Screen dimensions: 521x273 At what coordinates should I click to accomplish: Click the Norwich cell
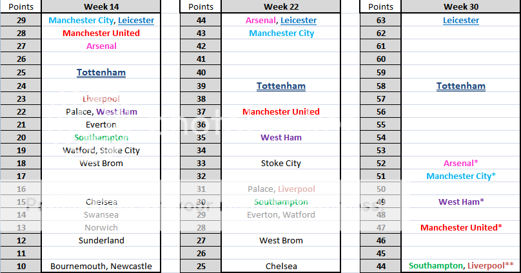point(101,227)
